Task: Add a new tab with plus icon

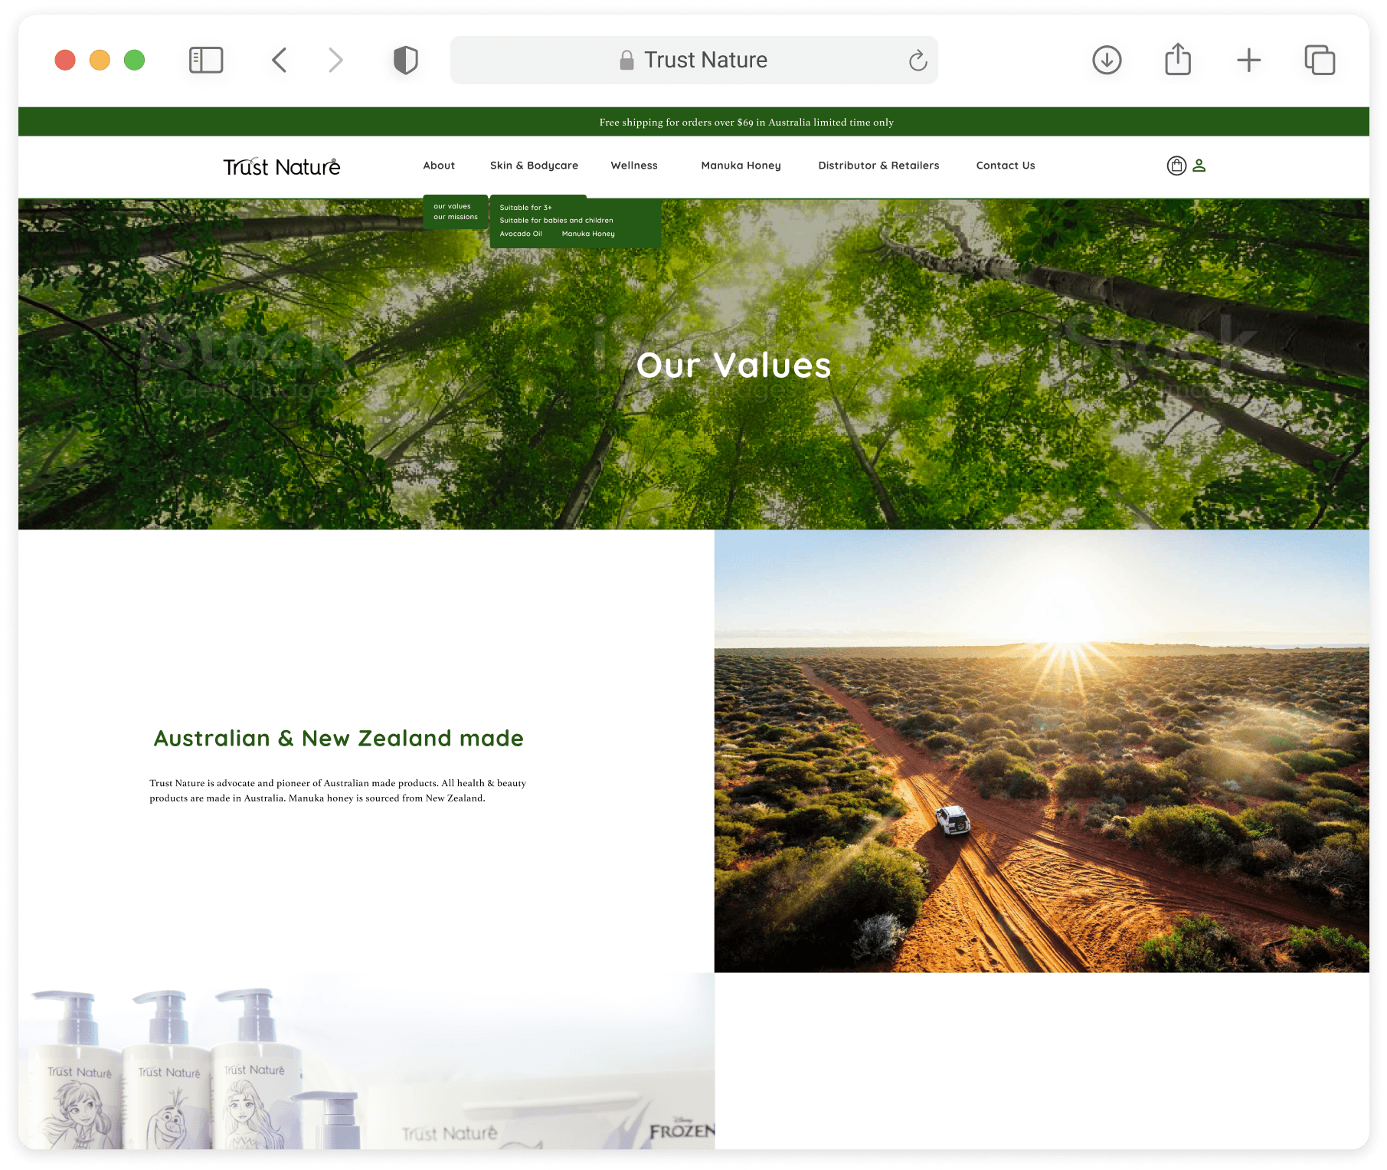Action: click(1248, 60)
